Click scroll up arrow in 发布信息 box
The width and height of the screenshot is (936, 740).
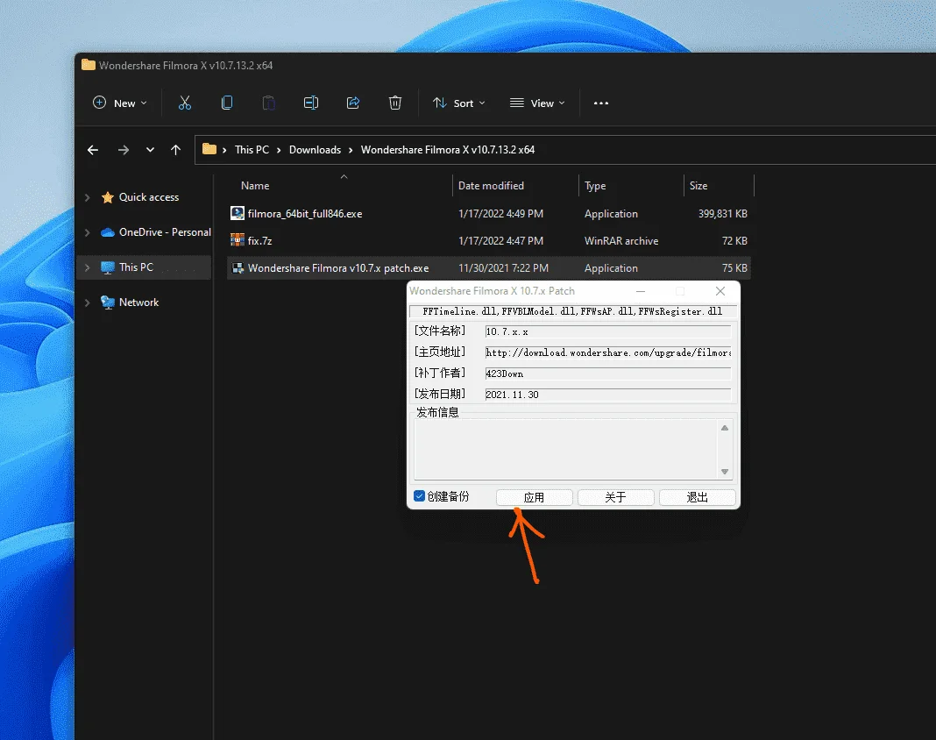point(725,428)
